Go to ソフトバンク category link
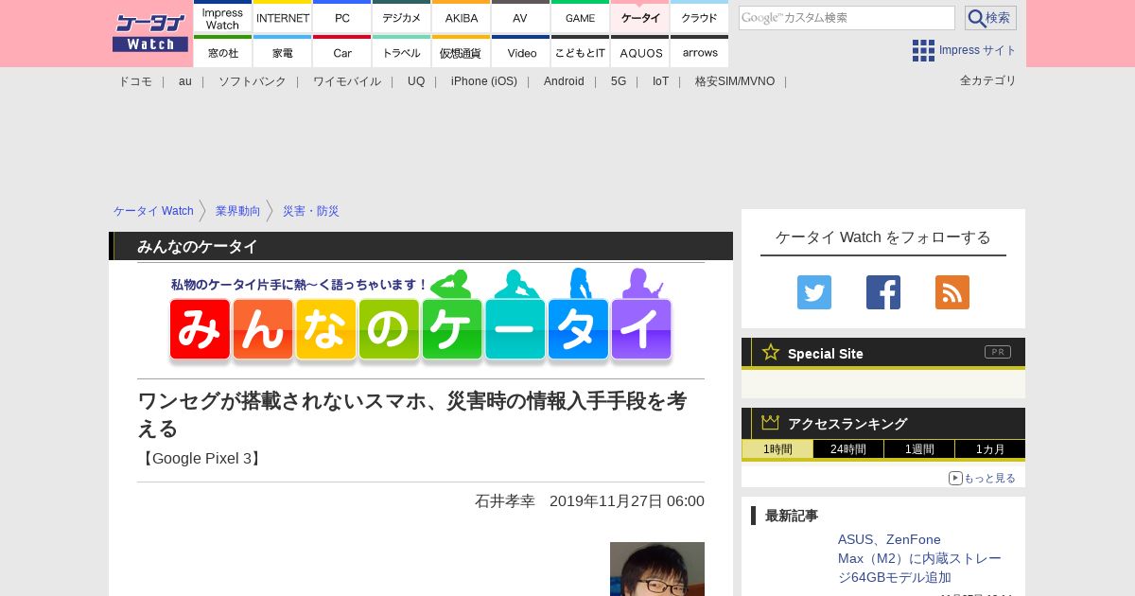The width and height of the screenshot is (1135, 596). (253, 81)
